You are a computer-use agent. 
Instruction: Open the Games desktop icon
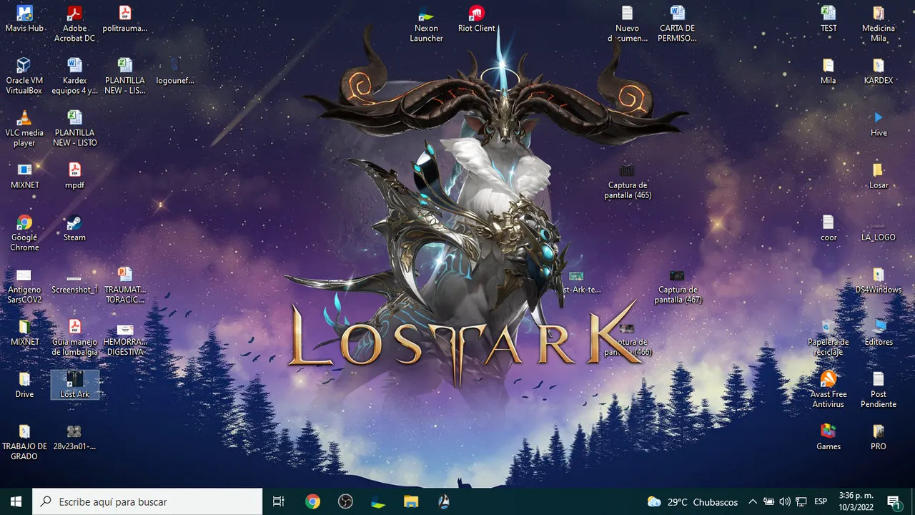[x=829, y=436]
